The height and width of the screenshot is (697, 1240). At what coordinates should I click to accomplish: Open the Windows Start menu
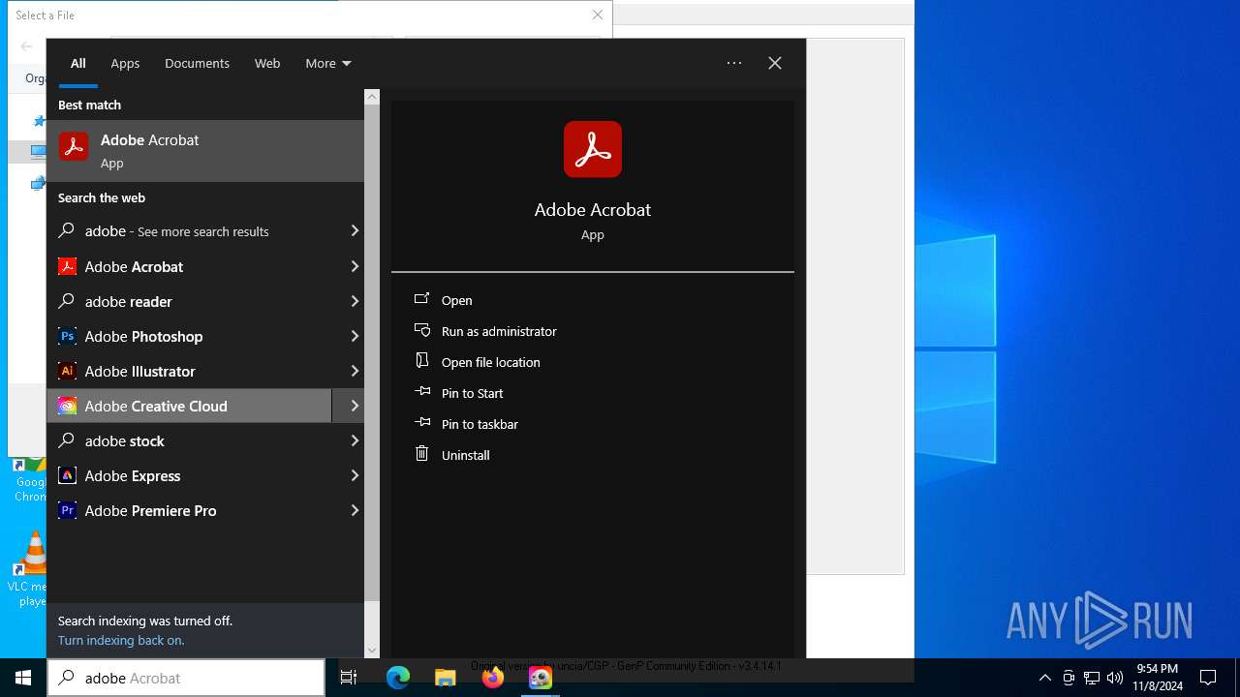(x=23, y=678)
